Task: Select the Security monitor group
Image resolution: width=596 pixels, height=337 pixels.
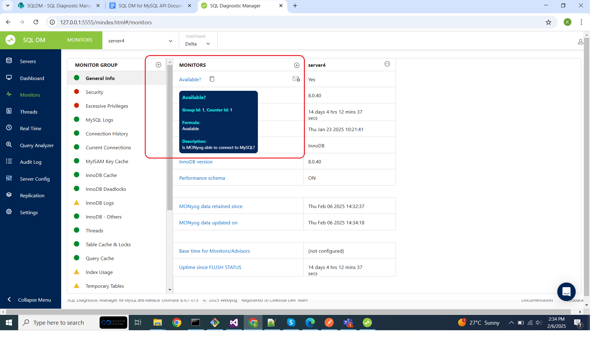Action: 94,92
